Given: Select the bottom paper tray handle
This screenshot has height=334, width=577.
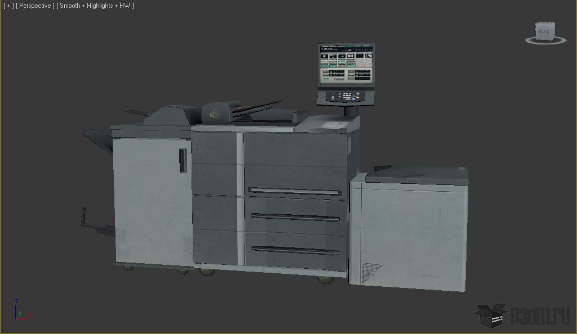Looking at the screenshot, I should click(x=294, y=250).
